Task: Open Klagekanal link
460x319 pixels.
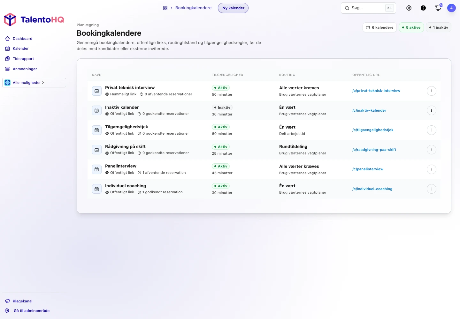Action: 22,301
